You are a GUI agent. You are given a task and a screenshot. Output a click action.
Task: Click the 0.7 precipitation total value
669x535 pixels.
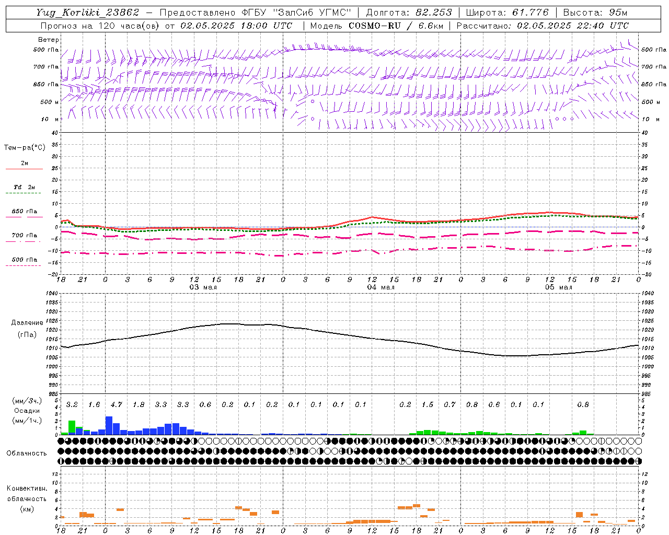coord(449,405)
